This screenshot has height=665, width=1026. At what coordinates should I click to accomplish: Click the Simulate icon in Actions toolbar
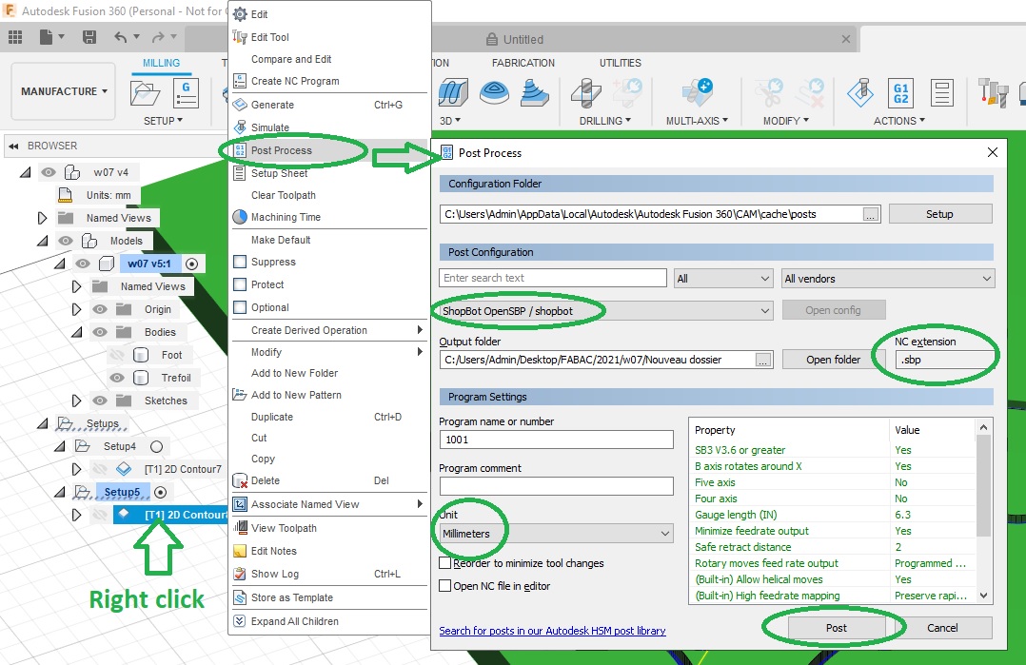859,92
